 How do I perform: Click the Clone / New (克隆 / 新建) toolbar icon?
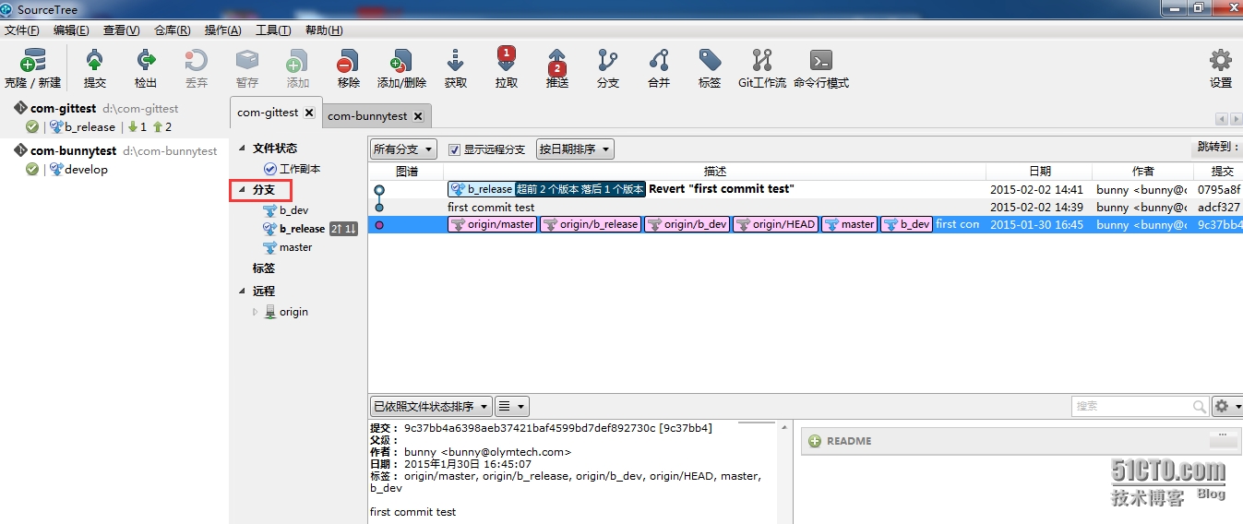click(x=32, y=62)
